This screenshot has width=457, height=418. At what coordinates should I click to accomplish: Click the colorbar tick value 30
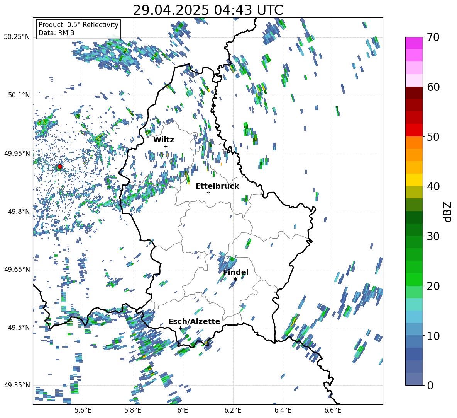pos(433,236)
